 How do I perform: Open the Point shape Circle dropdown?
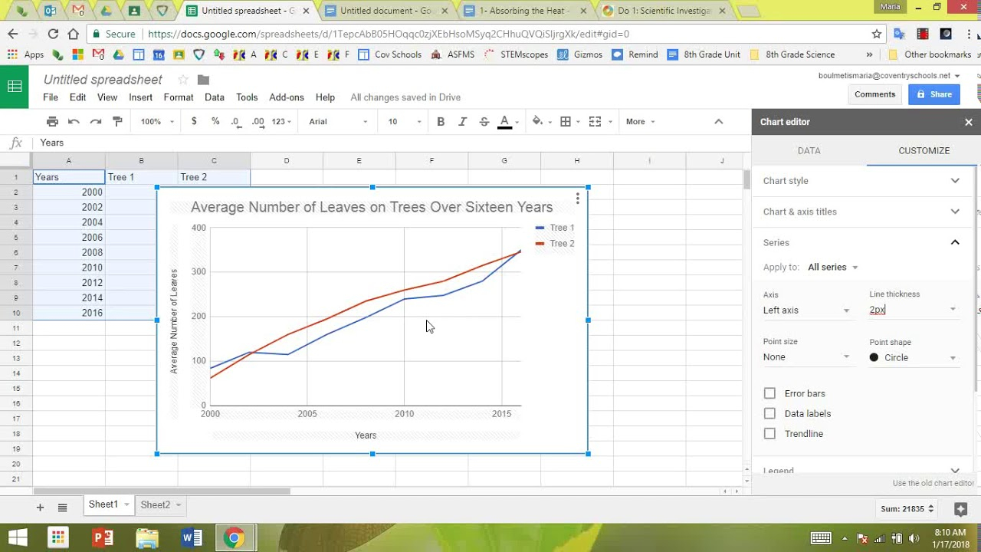coord(913,357)
